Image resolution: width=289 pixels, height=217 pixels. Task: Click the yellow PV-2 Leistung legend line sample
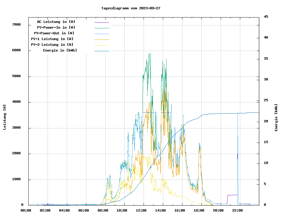[x=101, y=45]
